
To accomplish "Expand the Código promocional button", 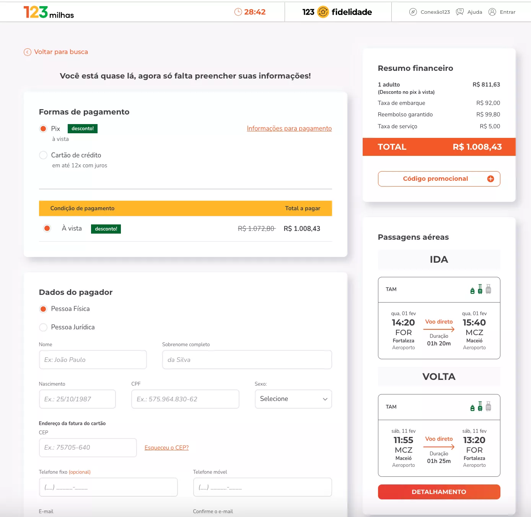I will (439, 179).
